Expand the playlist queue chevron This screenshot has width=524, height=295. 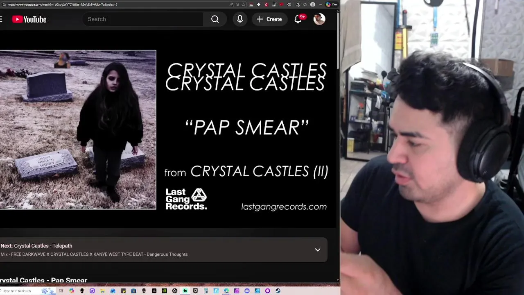[x=318, y=250]
